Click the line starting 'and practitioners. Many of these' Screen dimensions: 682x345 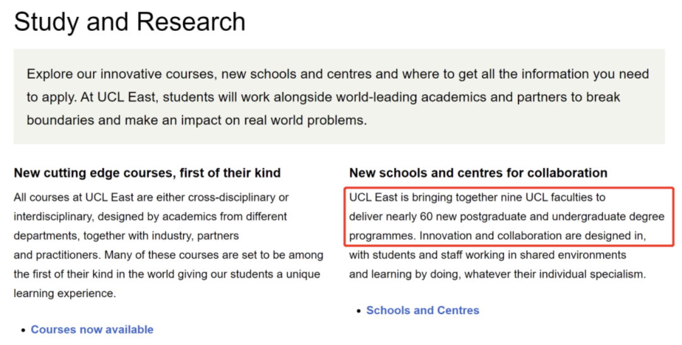tap(169, 255)
